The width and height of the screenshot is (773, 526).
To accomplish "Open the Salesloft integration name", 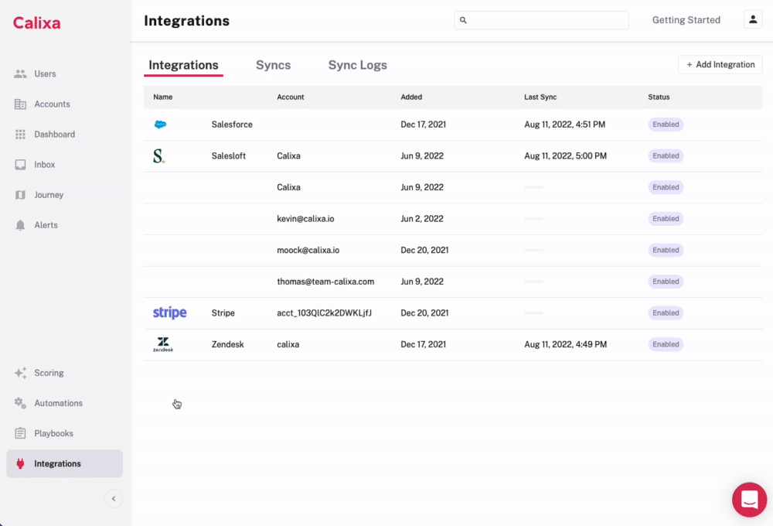I will 228,156.
